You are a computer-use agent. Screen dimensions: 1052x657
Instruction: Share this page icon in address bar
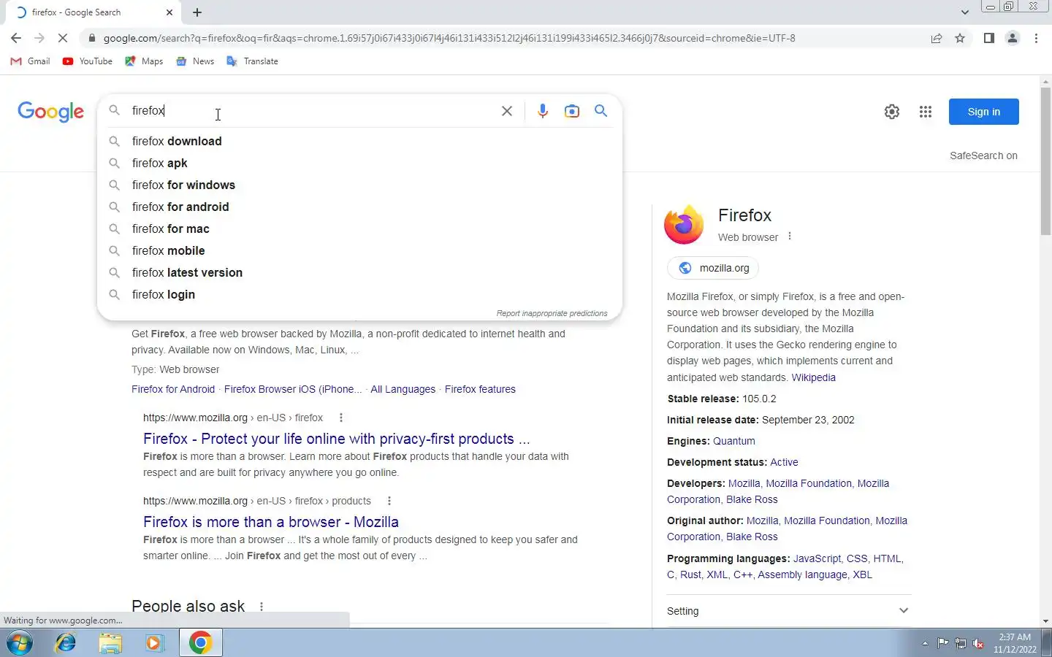pos(937,38)
